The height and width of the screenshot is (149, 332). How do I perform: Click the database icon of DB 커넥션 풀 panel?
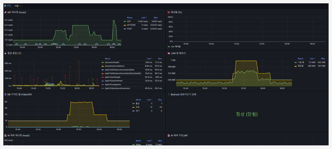5,94
